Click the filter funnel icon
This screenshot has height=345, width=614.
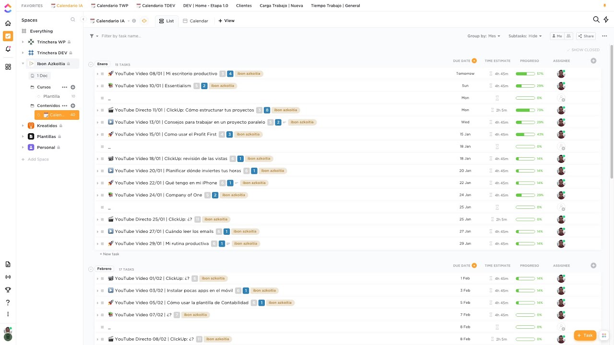[92, 36]
